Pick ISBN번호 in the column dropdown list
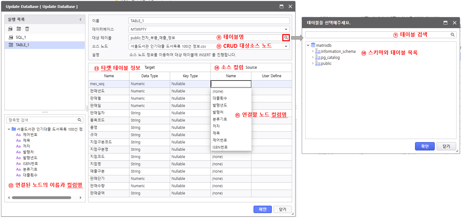Screen dimensions: 462x219 pyautogui.click(x=220, y=147)
